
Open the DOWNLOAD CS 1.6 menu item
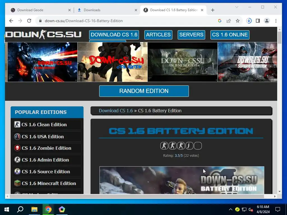pyautogui.click(x=114, y=35)
